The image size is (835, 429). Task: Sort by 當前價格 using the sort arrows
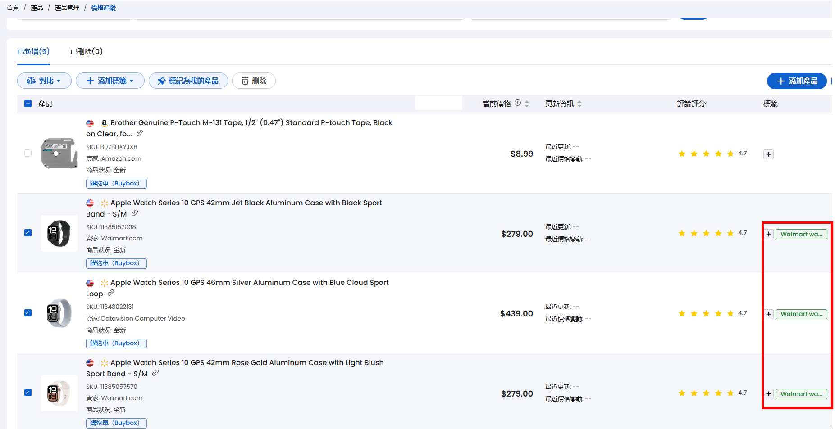(x=527, y=104)
